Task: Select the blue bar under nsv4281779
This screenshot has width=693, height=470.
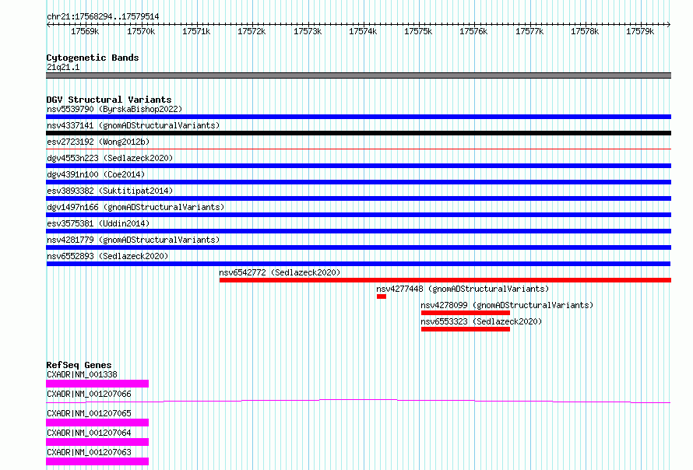Action: [x=358, y=247]
